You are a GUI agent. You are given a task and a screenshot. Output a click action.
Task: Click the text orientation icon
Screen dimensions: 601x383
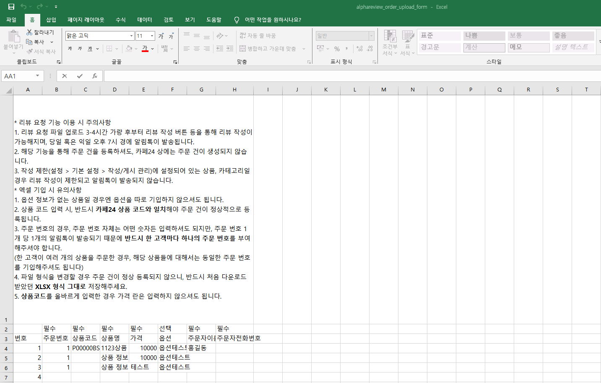click(220, 36)
